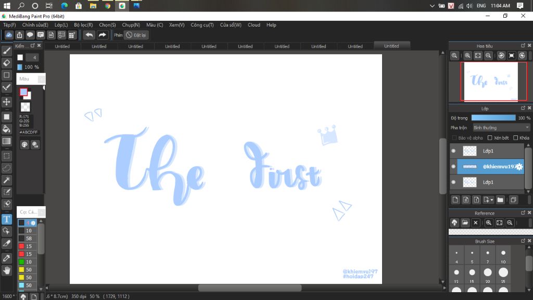Click the 11:04 AM taskbar clock
This screenshot has width=533, height=300.
point(500,6)
